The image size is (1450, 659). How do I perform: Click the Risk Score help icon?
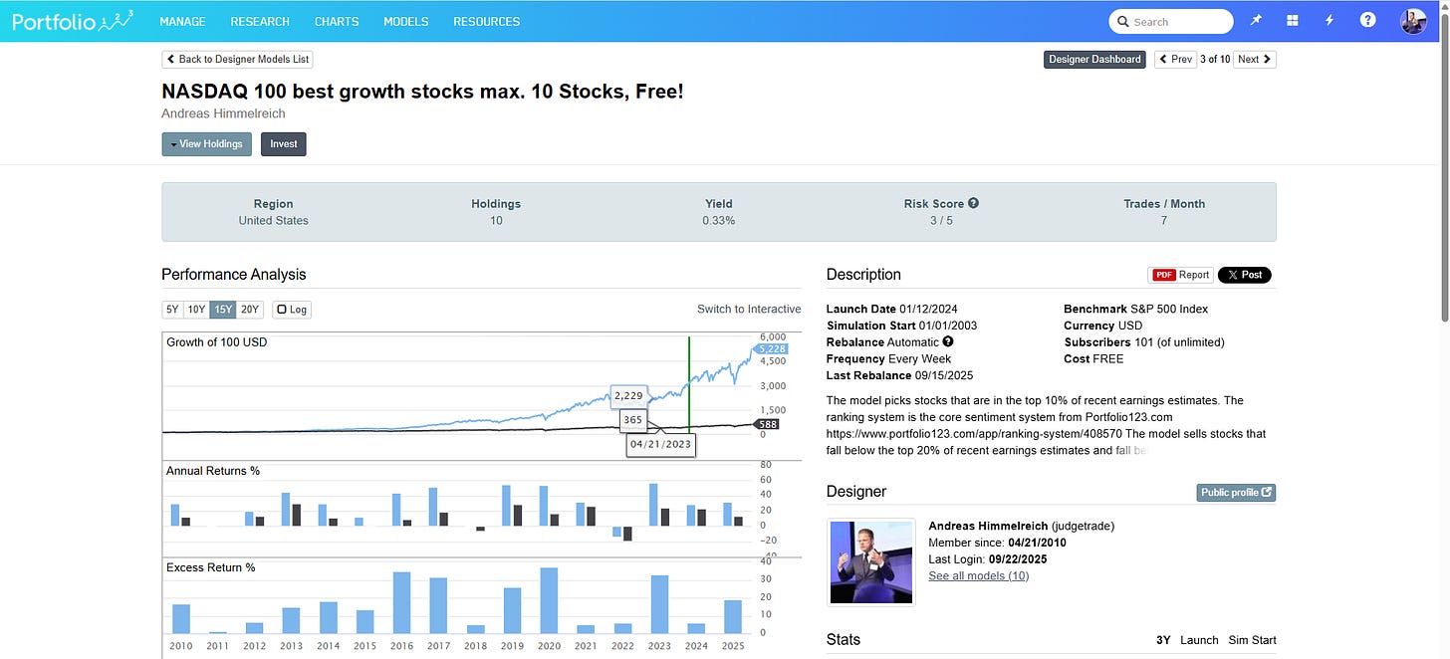(x=973, y=203)
